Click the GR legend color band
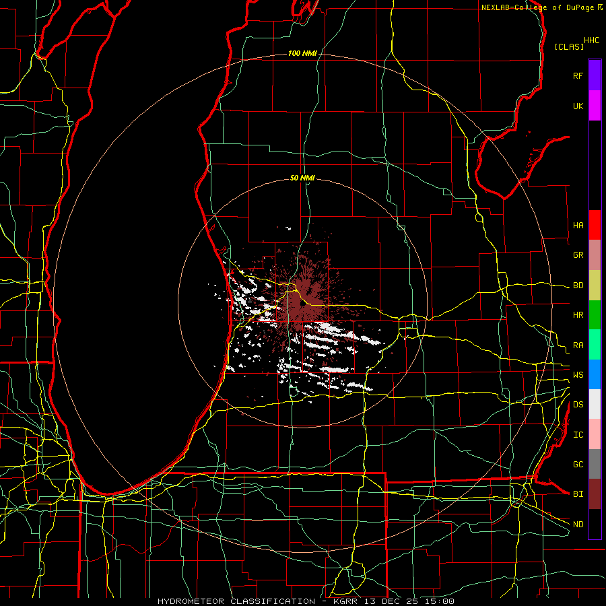This screenshot has width=606, height=606. [595, 255]
